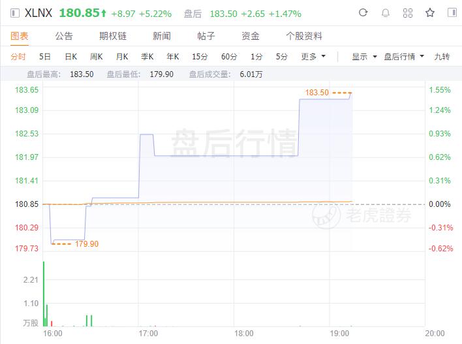Select the 5日 chart period
This screenshot has height=344, width=462.
pos(45,56)
